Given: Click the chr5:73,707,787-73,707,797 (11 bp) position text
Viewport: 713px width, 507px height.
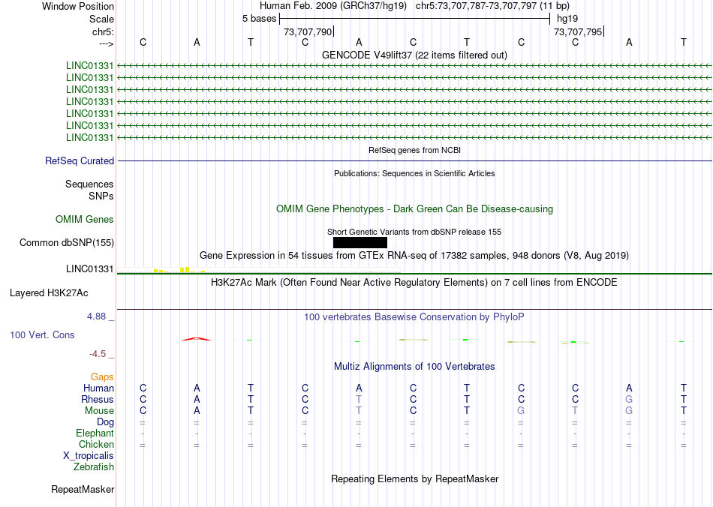Looking at the screenshot, I should click(492, 6).
